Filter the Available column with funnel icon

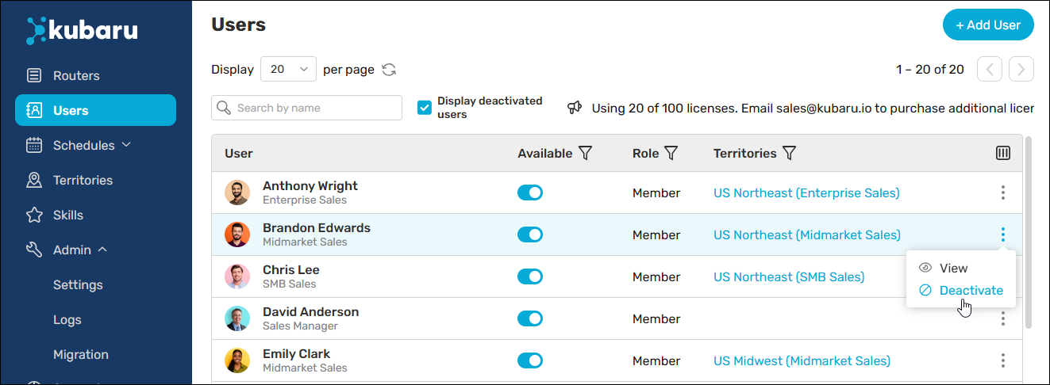586,153
